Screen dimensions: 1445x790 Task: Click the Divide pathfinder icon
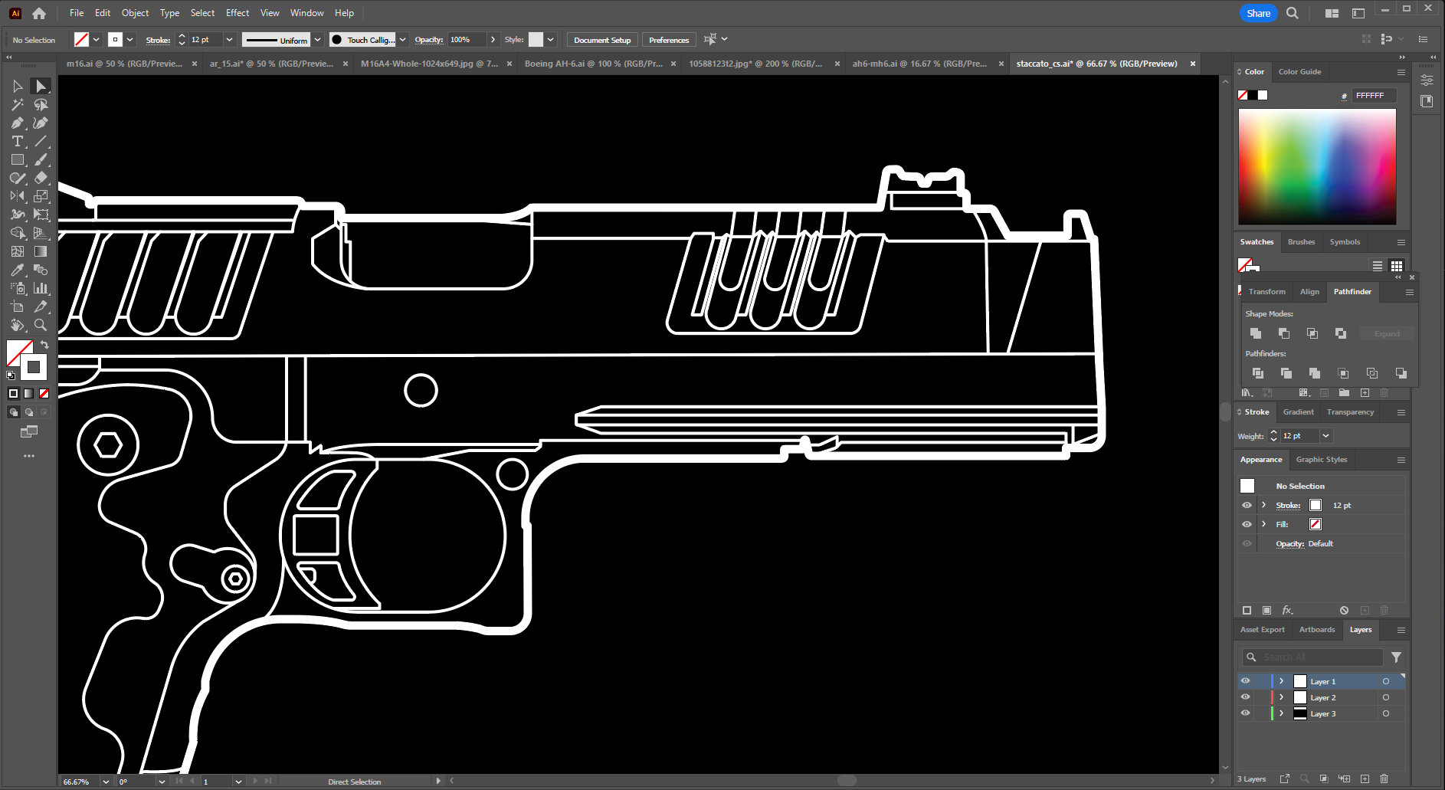[1257, 373]
